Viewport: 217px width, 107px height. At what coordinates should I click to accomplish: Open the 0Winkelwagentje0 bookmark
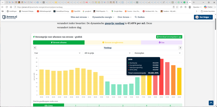coord(44,11)
